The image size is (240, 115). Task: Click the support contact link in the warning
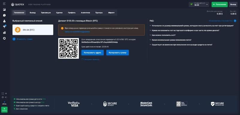coord(77,32)
